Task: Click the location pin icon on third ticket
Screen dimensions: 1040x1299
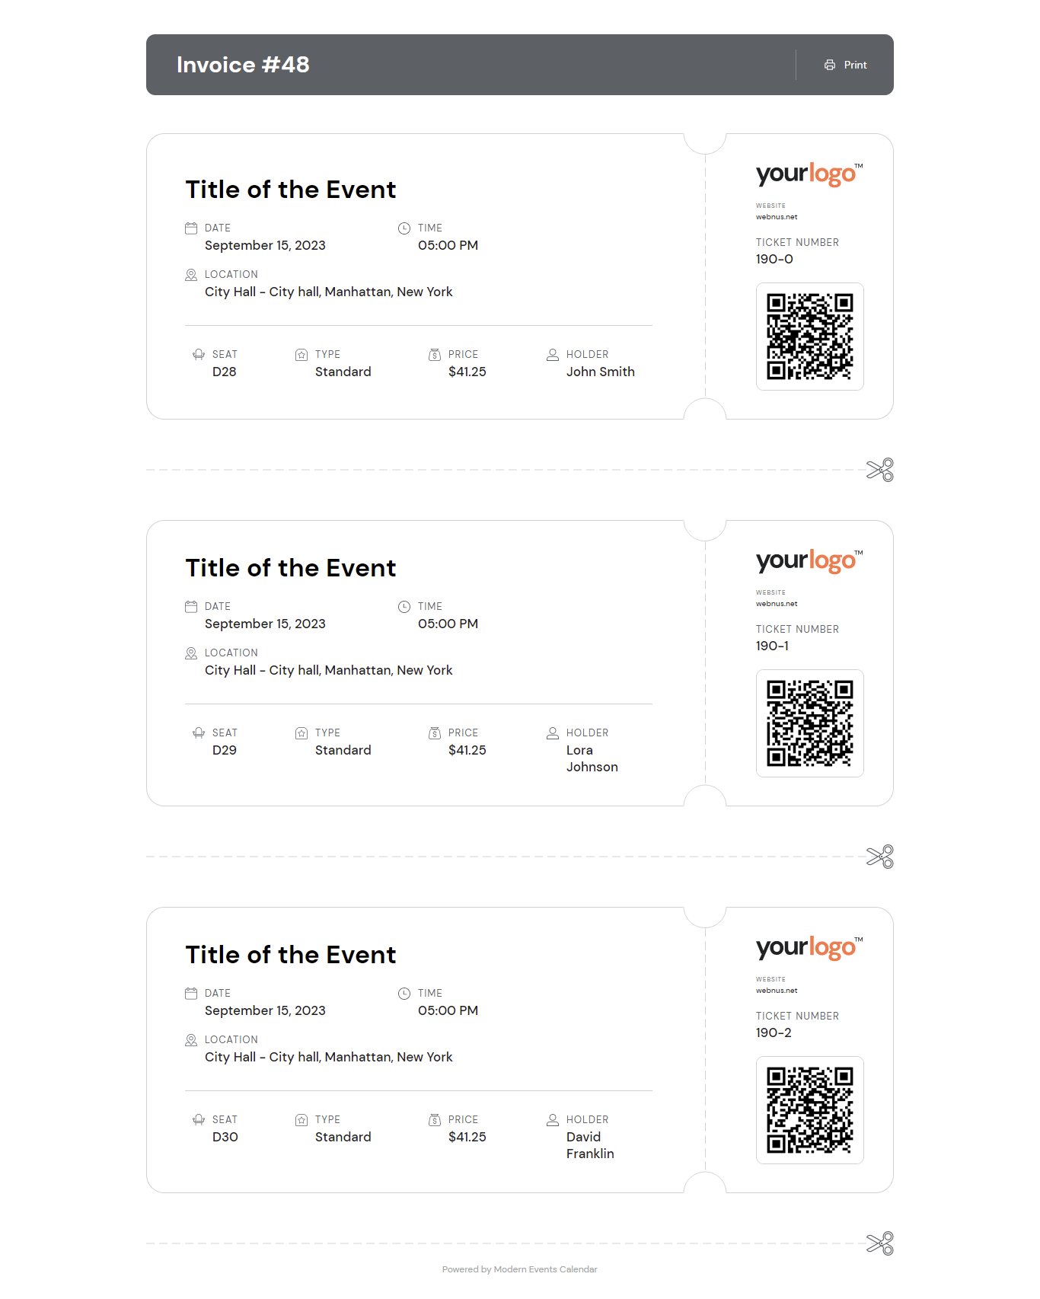Action: 191,1039
